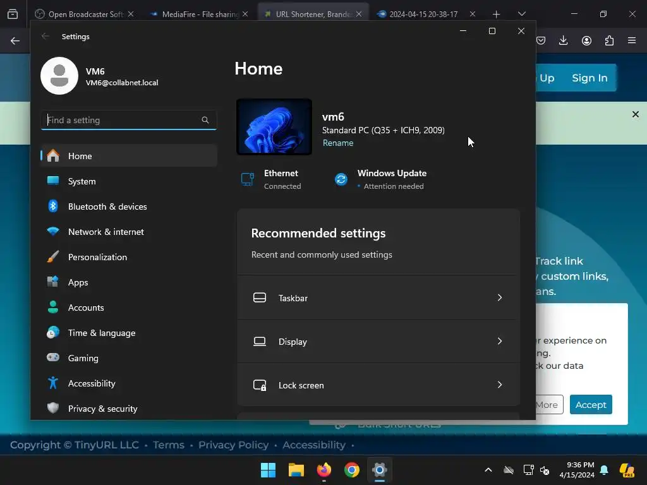Click the VM6 user avatar picture
This screenshot has height=485, width=647.
[59, 76]
